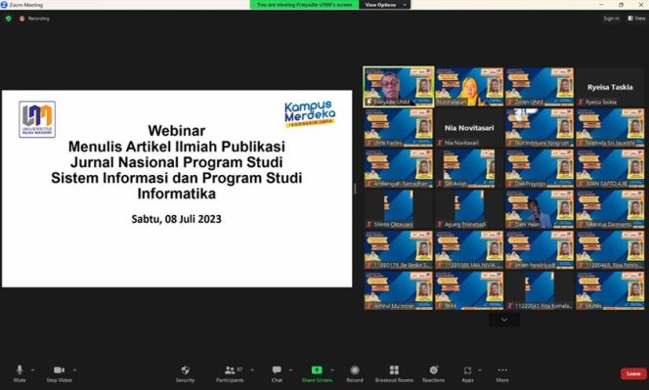The image size is (649, 390).
Task: Click the Sign in link
Action: tap(611, 19)
